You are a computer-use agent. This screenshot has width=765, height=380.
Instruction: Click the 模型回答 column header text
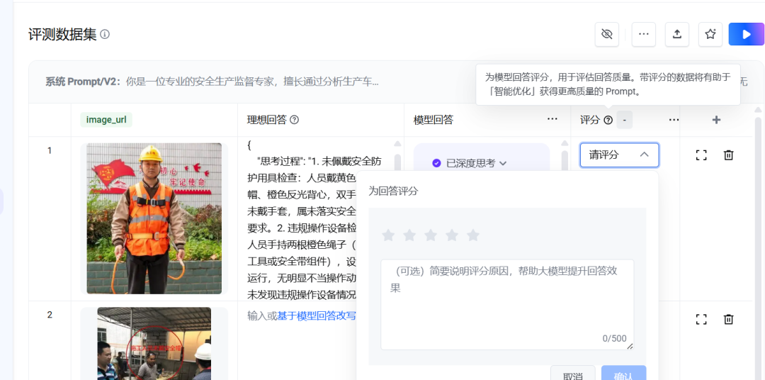coord(433,120)
